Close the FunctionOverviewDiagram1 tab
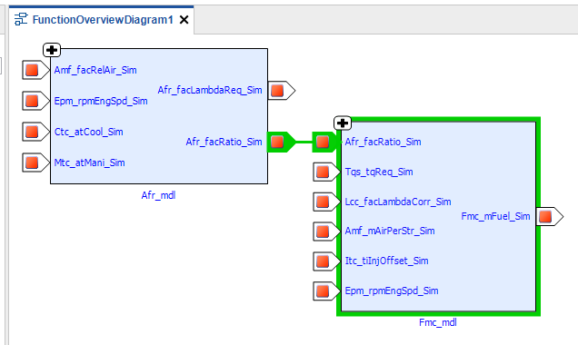Viewport: 578px width, 345px height. point(184,20)
